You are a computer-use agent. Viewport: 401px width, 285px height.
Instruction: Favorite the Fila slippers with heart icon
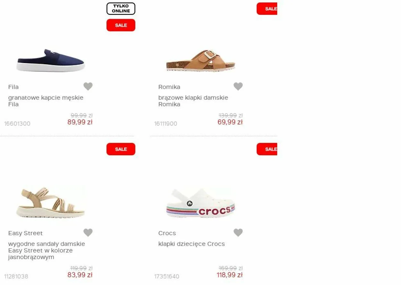click(88, 86)
